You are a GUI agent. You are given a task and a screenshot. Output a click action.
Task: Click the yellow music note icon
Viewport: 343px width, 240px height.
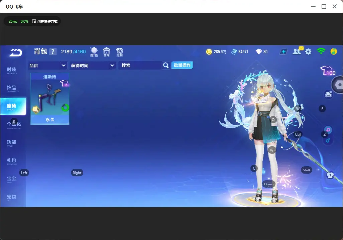pos(334,51)
